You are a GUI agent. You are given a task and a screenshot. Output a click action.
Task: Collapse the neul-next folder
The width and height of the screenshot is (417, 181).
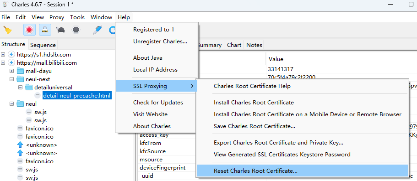point(12,79)
